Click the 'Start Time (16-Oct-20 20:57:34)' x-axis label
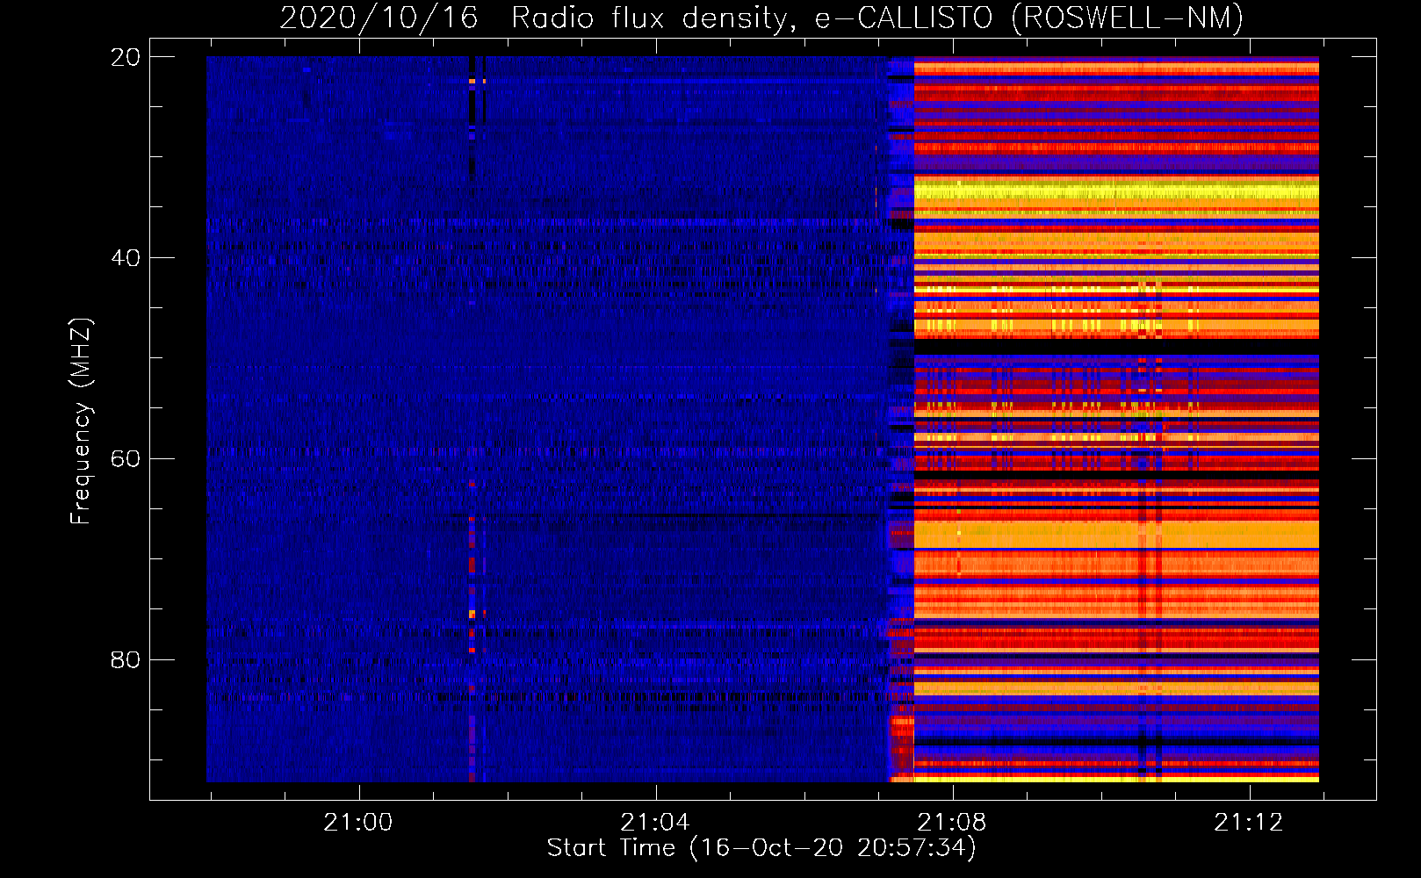Viewport: 1421px width, 878px height. click(x=761, y=848)
